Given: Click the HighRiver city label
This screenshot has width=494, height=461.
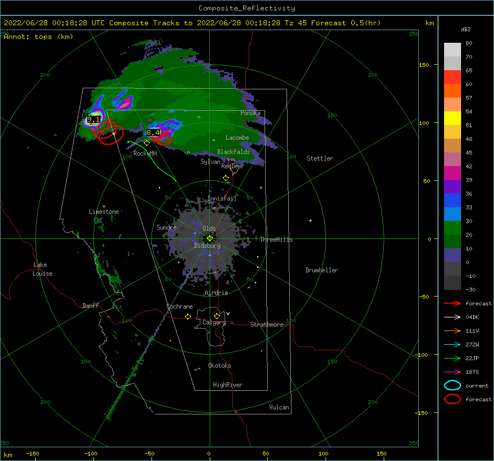Looking at the screenshot, I should 228,385.
